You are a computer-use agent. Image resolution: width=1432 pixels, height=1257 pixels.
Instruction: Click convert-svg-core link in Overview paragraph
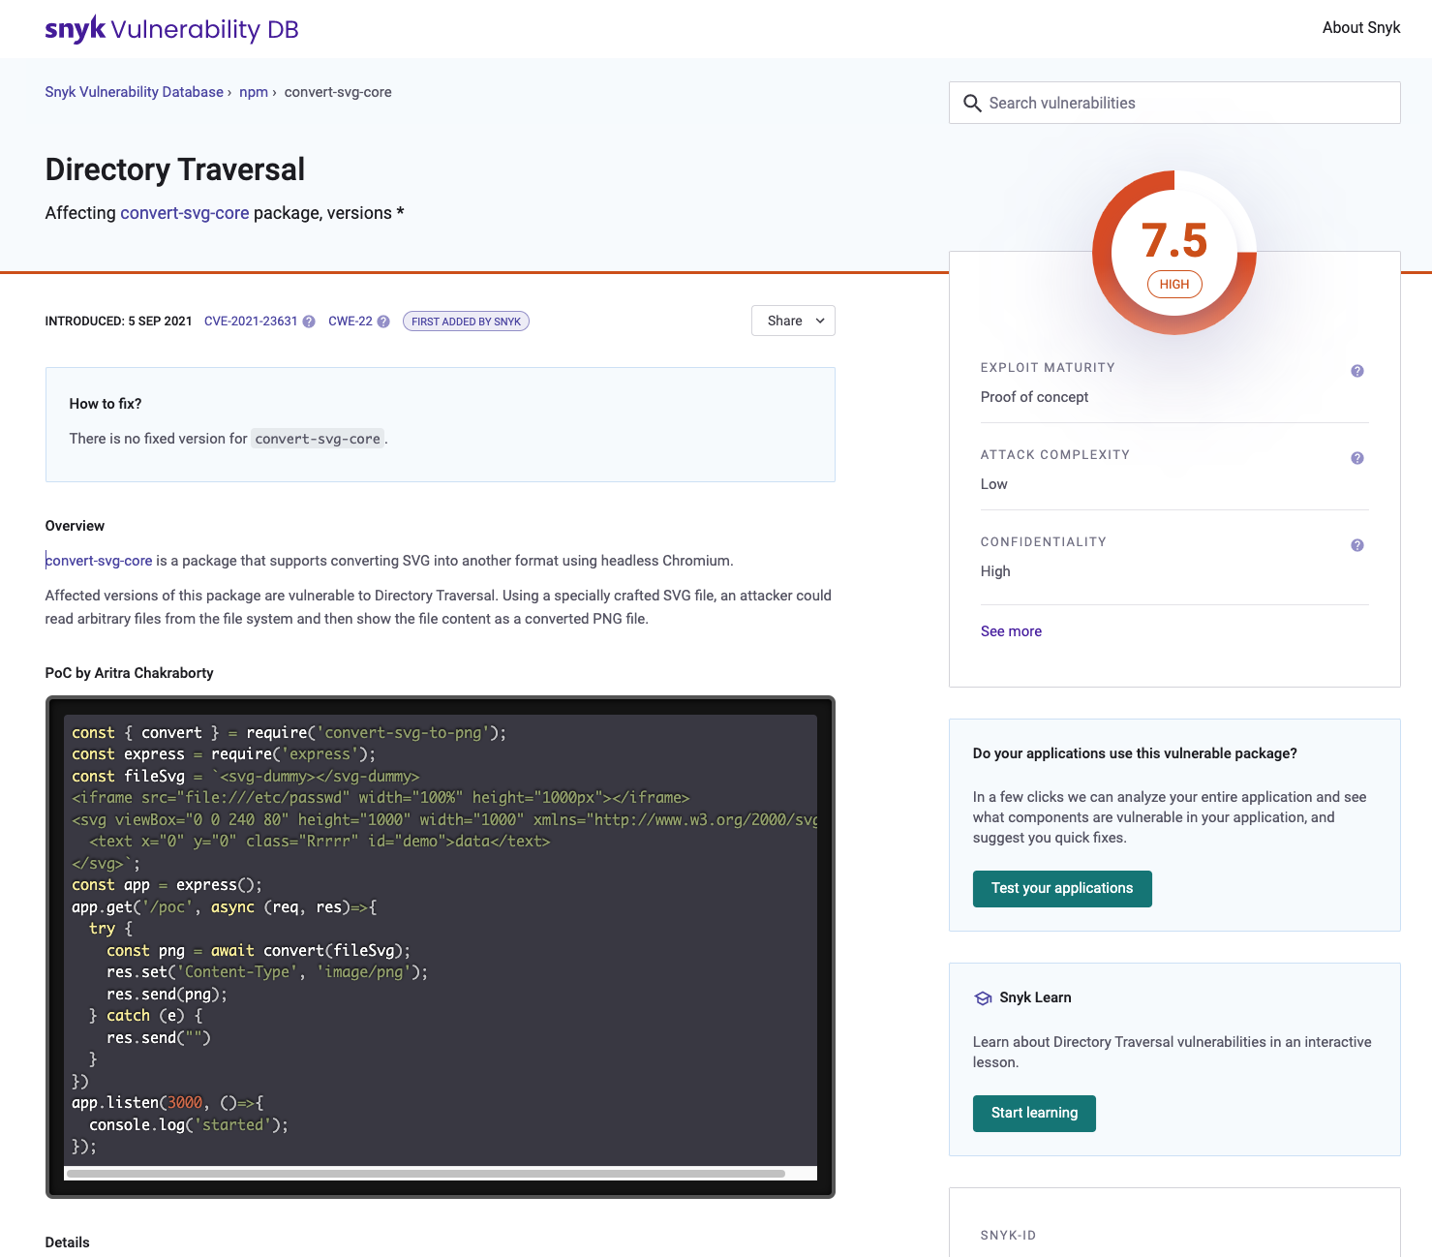coord(99,561)
